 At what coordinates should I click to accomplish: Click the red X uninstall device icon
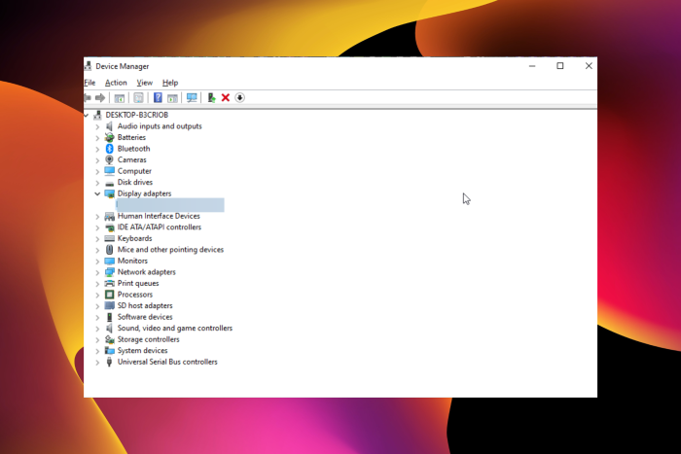pyautogui.click(x=226, y=98)
